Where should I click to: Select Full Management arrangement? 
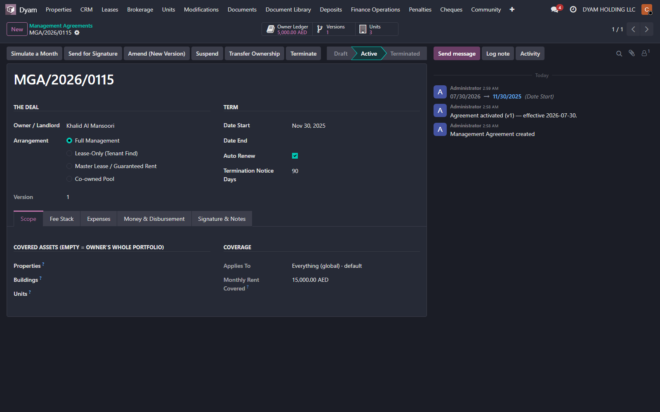pyautogui.click(x=69, y=140)
